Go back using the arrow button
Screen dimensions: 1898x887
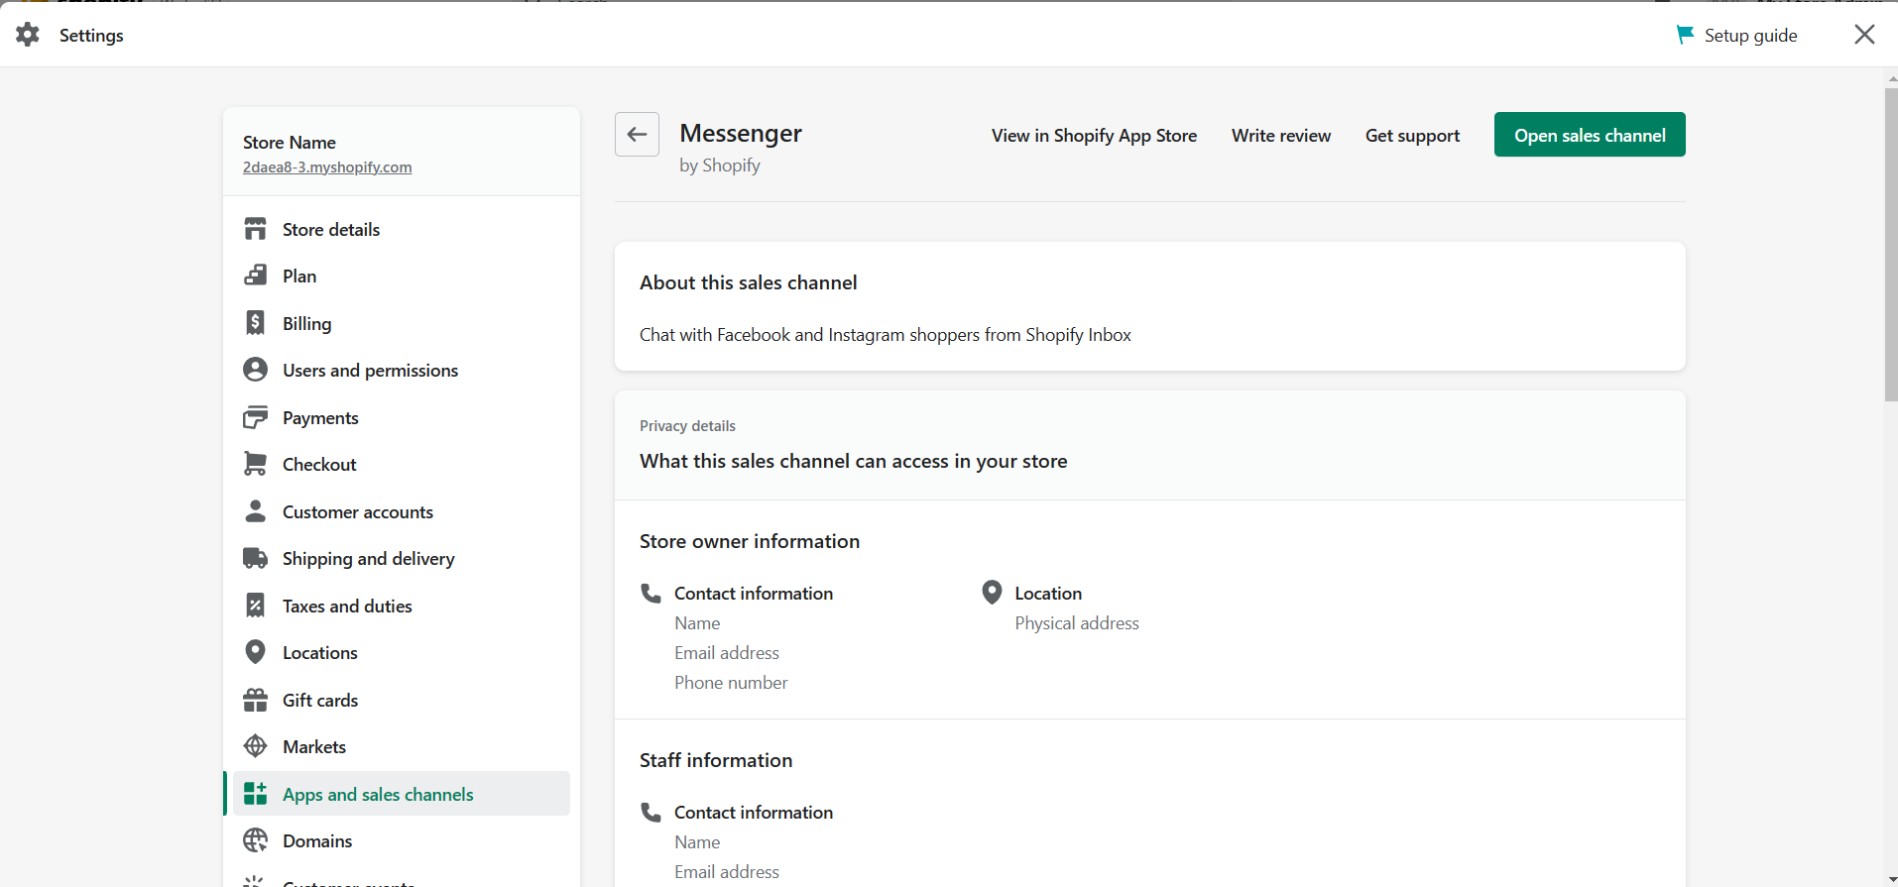coord(637,134)
